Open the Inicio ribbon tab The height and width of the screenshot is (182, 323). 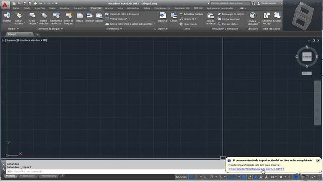pyautogui.click(x=16, y=8)
